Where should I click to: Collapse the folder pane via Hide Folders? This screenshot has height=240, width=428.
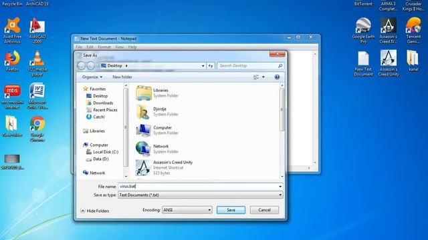click(95, 211)
